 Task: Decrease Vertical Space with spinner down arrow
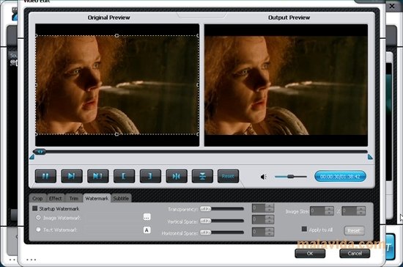[x=270, y=222]
